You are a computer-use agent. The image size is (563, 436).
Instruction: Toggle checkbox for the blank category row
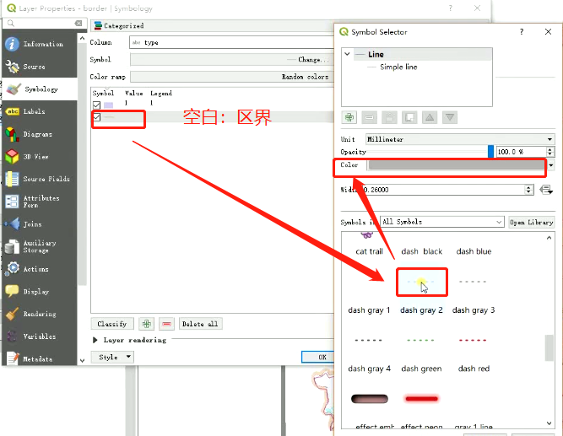[x=96, y=117]
